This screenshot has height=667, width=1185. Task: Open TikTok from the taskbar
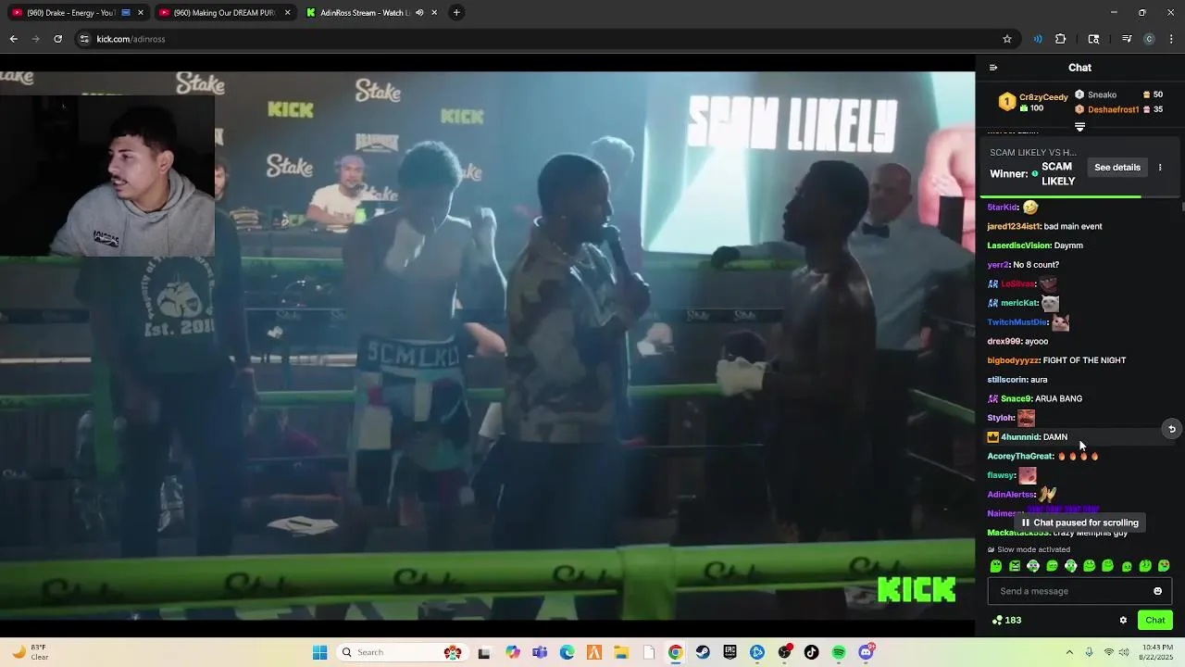coord(812,652)
